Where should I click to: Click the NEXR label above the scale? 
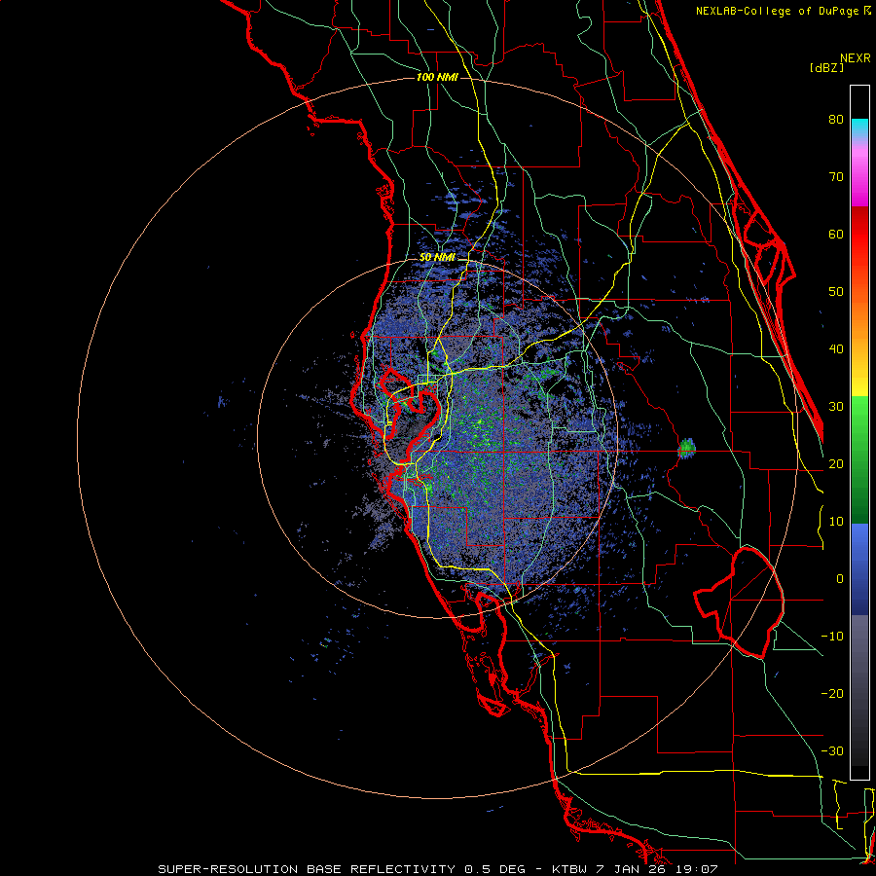pyautogui.click(x=856, y=58)
